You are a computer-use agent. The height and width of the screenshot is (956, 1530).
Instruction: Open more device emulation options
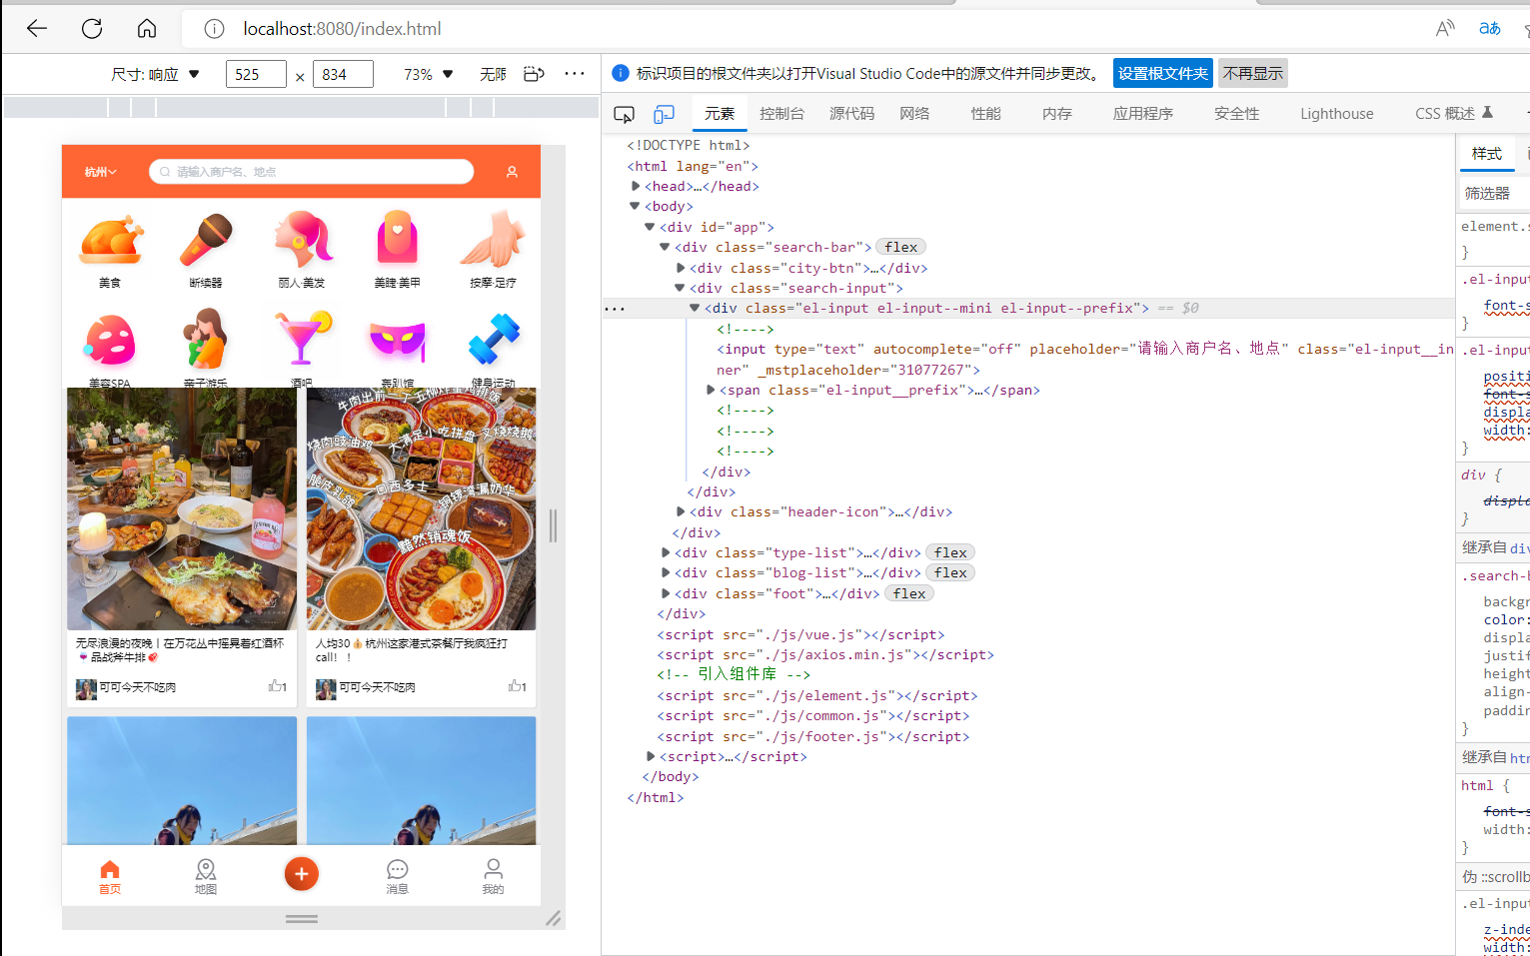575,74
